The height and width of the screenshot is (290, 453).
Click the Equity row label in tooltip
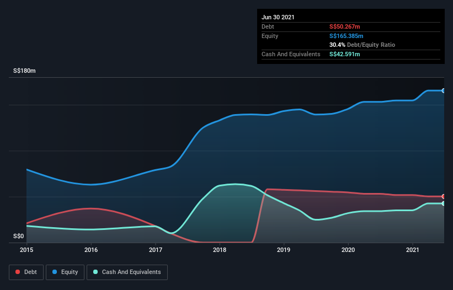click(x=270, y=36)
